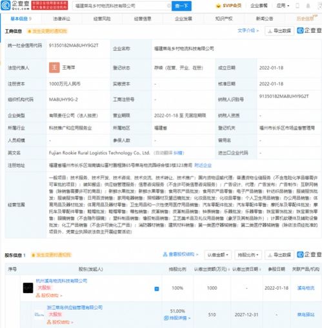Click the blue 查一下 search button
Screen dimensions: 322x328
tap(181, 6)
